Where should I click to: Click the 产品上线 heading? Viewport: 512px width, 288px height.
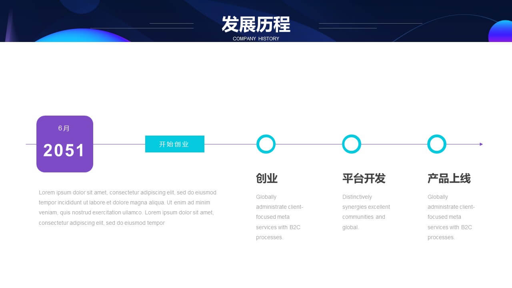[449, 178]
